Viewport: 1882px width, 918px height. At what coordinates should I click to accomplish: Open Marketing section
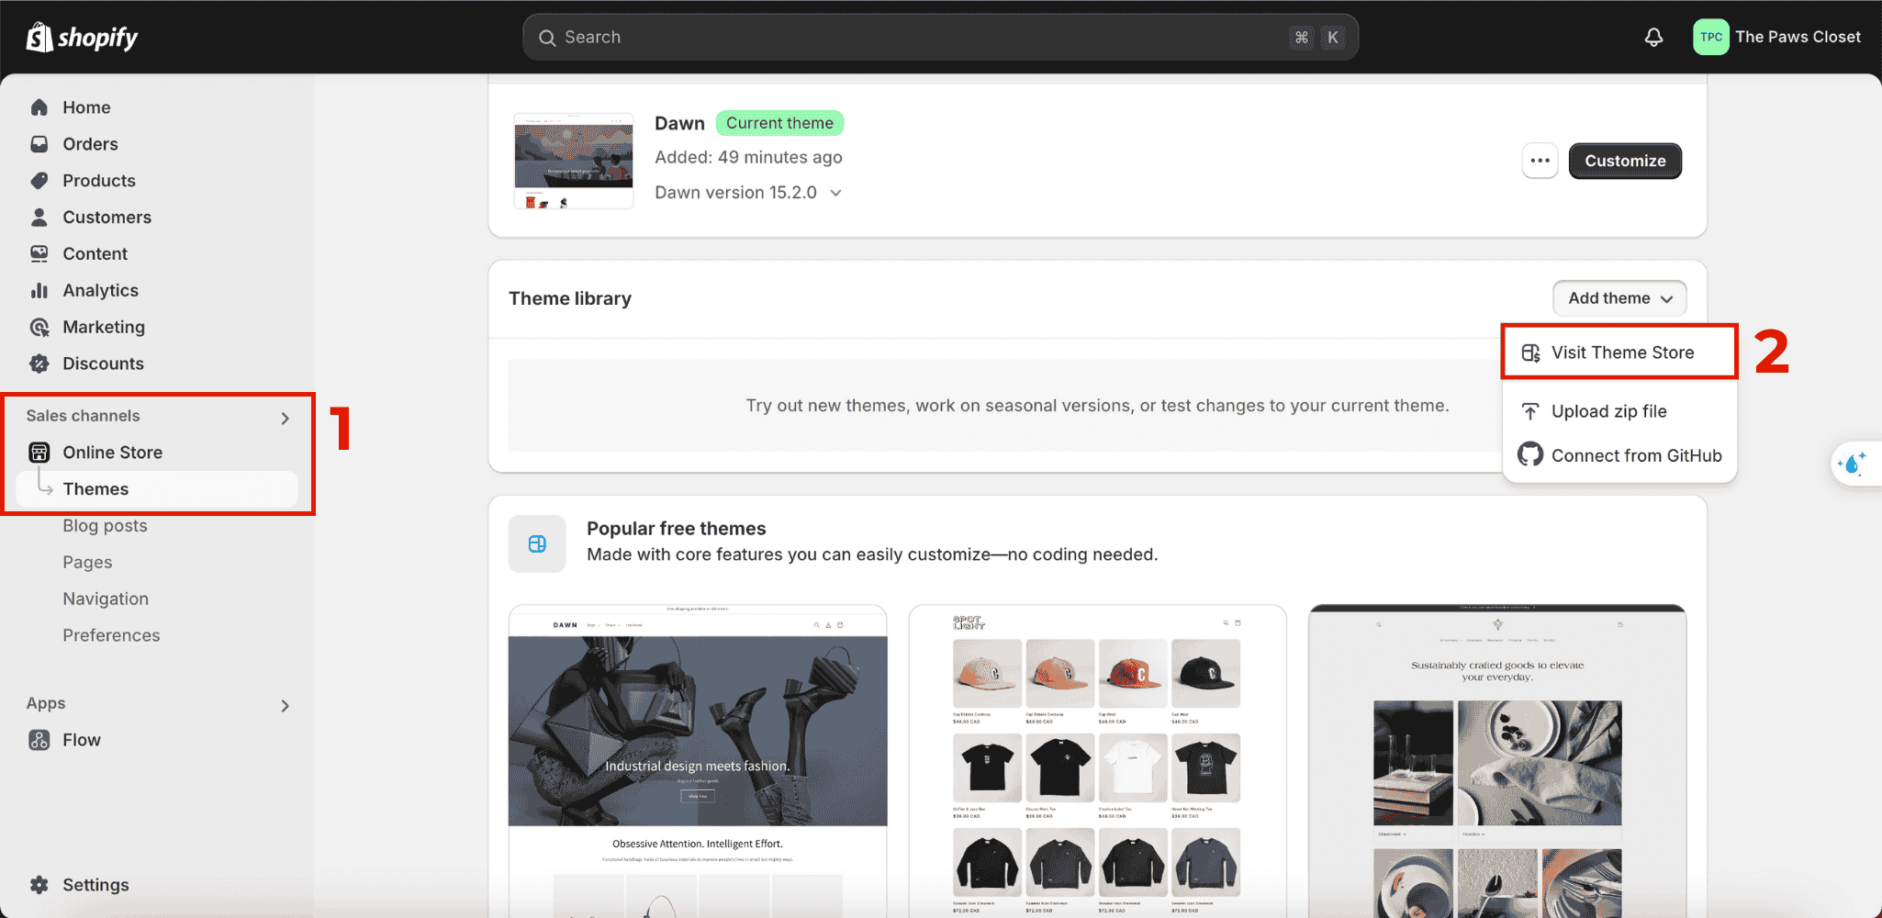click(x=104, y=327)
